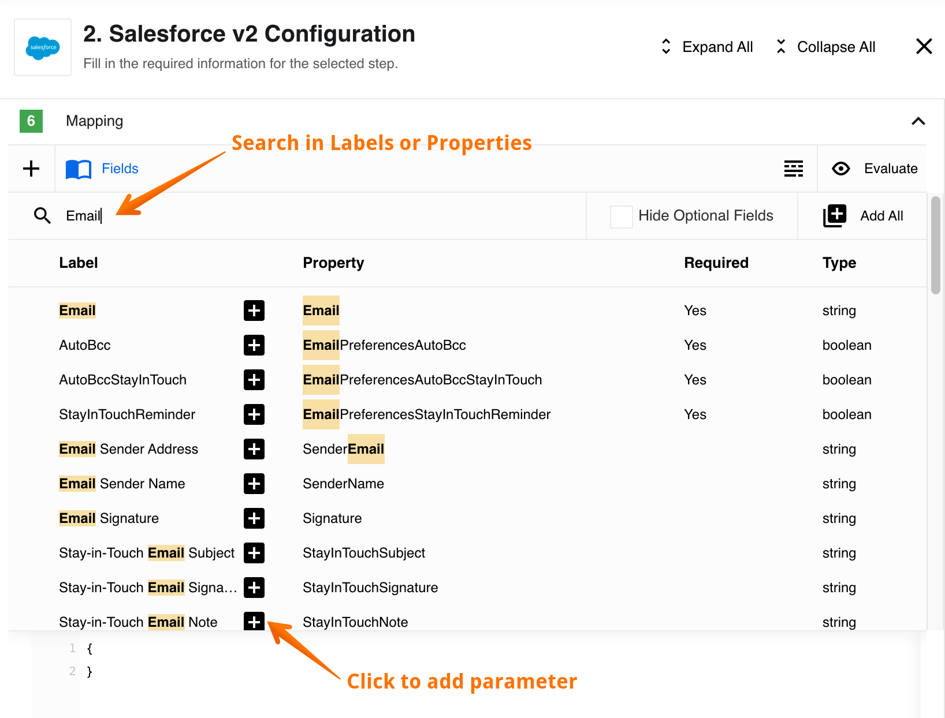The width and height of the screenshot is (945, 718).
Task: Click the Type column header
Action: 839,263
